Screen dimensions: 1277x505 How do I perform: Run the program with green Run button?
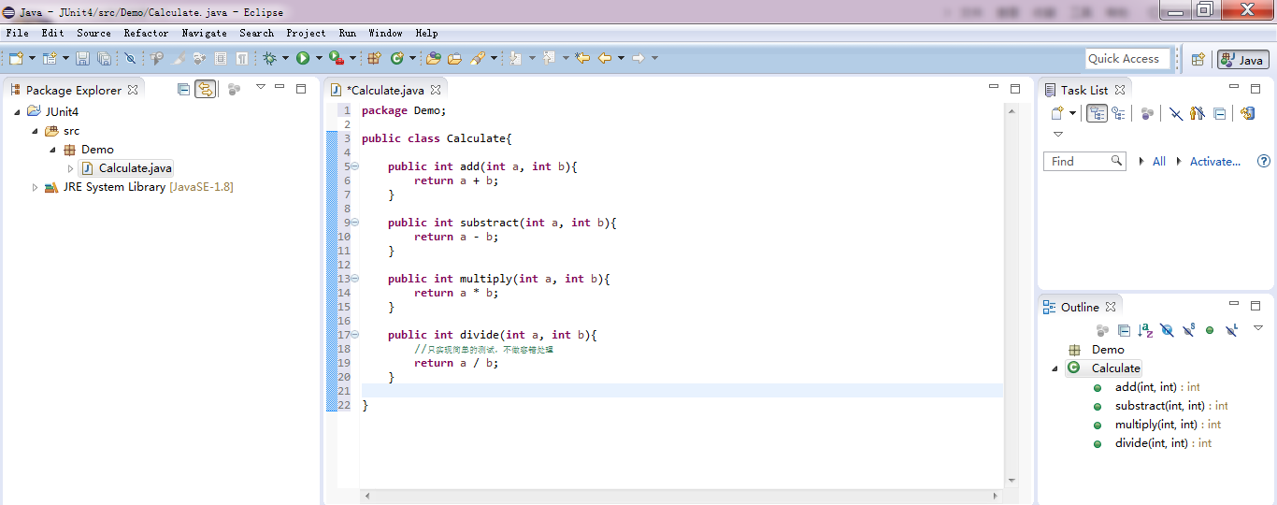click(303, 58)
